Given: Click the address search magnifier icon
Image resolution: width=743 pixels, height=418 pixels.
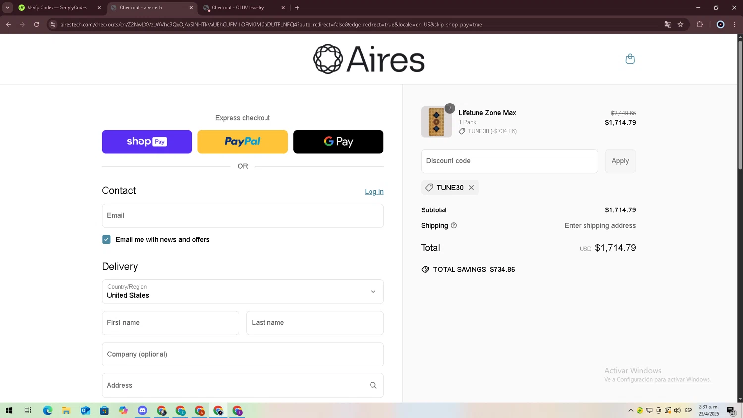Looking at the screenshot, I should (x=373, y=385).
